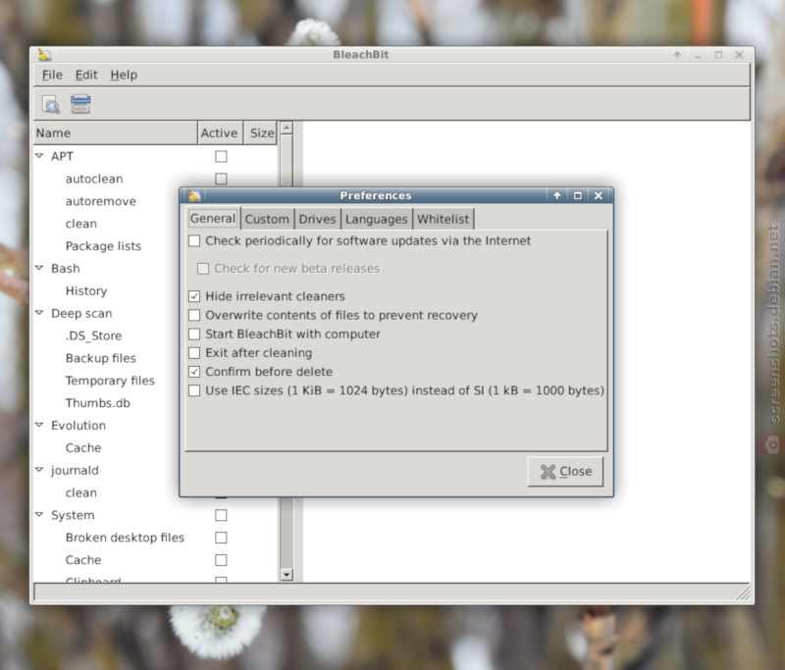Collapse the APT tree group
The height and width of the screenshot is (670, 785).
click(39, 156)
